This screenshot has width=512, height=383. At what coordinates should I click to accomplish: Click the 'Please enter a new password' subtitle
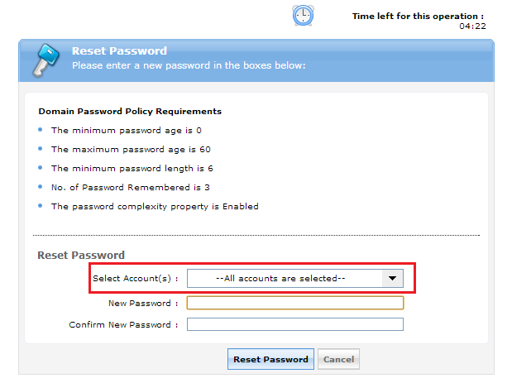[x=189, y=64]
